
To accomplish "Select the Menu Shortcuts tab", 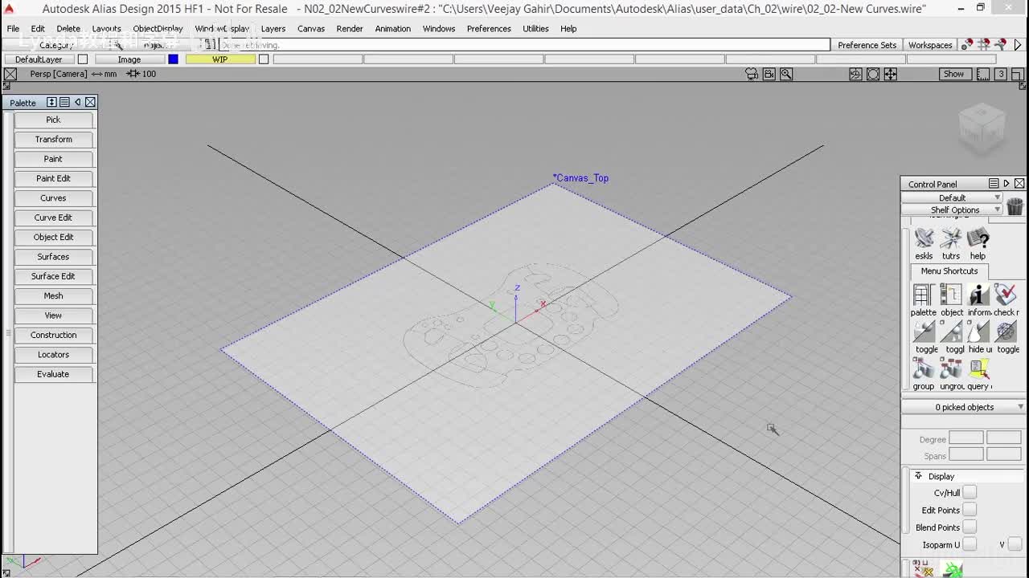I will (949, 271).
